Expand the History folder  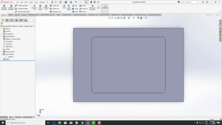(1, 29)
